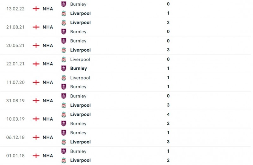Click England flag beside 10.03.19 date
This screenshot has height=165, width=253.
point(36,119)
